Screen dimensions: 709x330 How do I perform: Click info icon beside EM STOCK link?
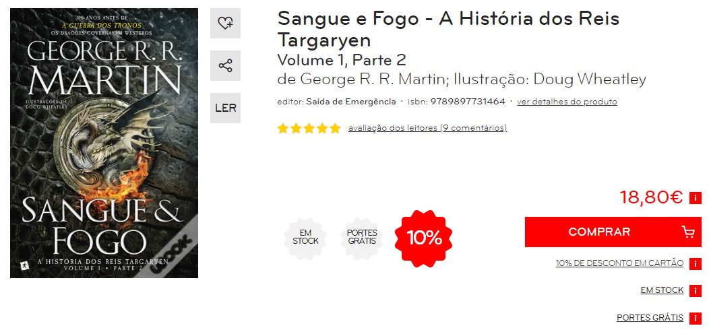tap(695, 291)
